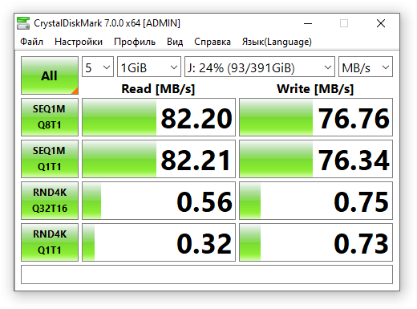Open the Справка menu

pos(213,42)
